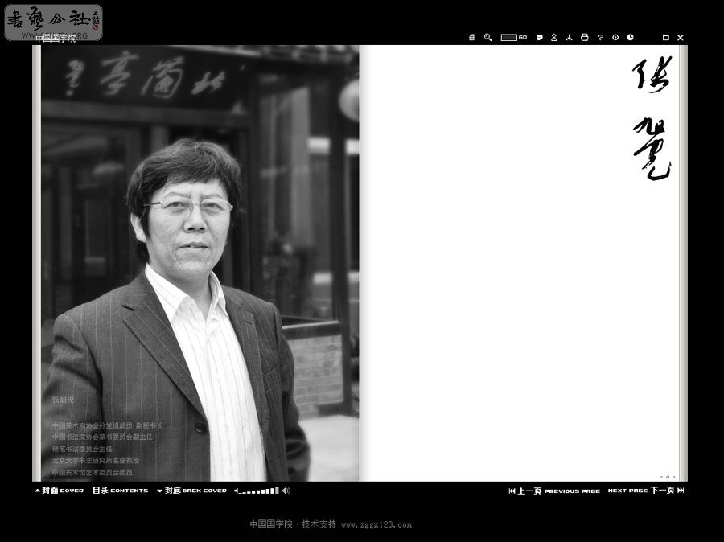Click the user profile icon

click(x=554, y=38)
